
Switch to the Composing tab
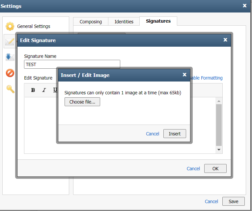(91, 21)
